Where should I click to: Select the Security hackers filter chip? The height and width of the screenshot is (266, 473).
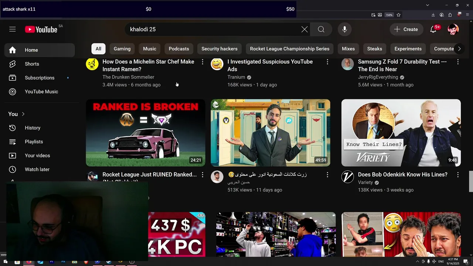(x=220, y=49)
